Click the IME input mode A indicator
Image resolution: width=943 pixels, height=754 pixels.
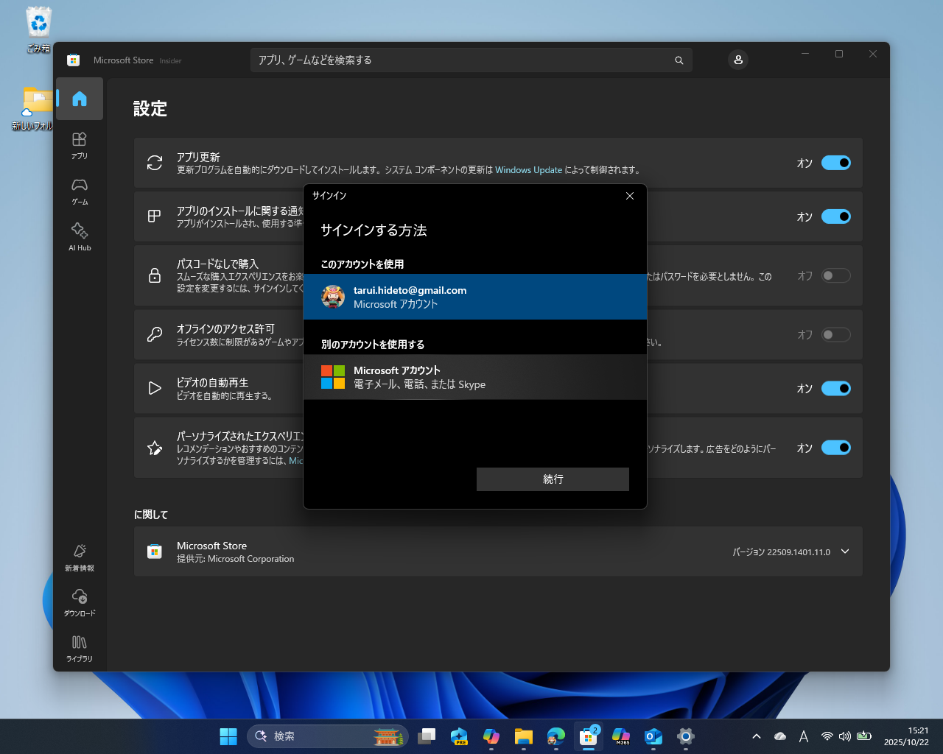[804, 736]
